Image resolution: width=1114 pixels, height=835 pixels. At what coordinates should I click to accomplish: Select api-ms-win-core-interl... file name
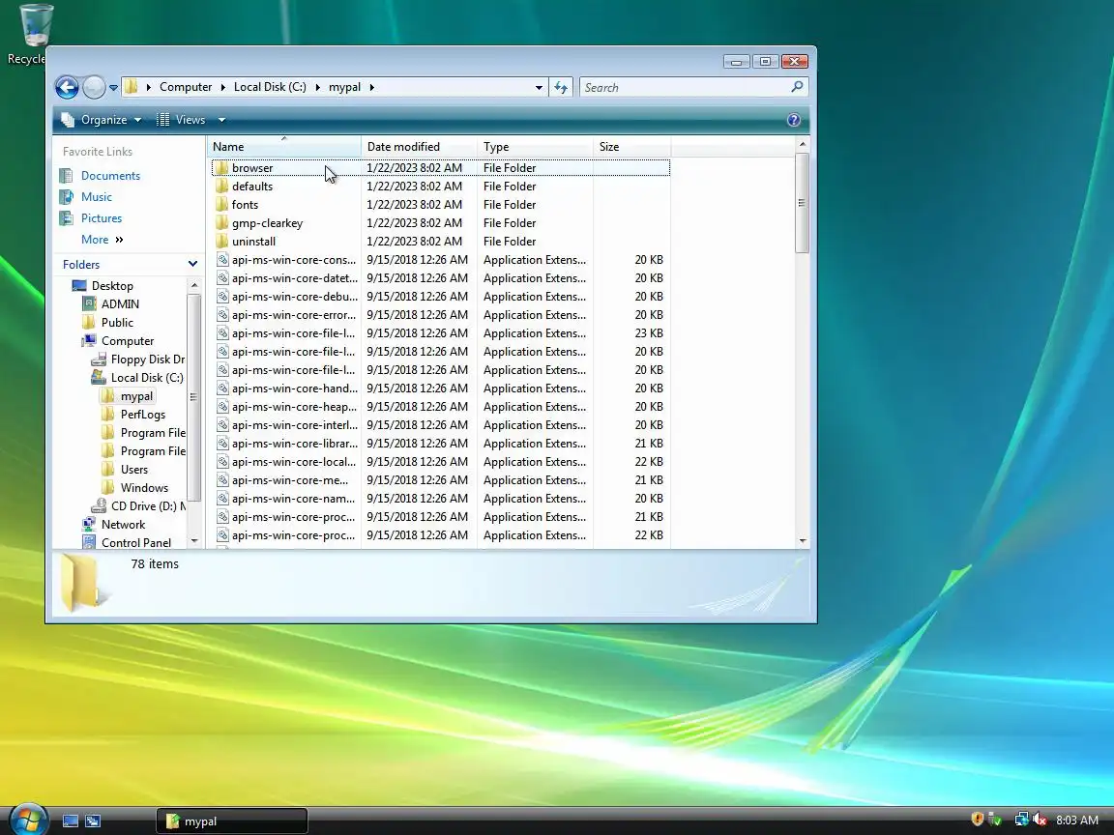pos(295,425)
